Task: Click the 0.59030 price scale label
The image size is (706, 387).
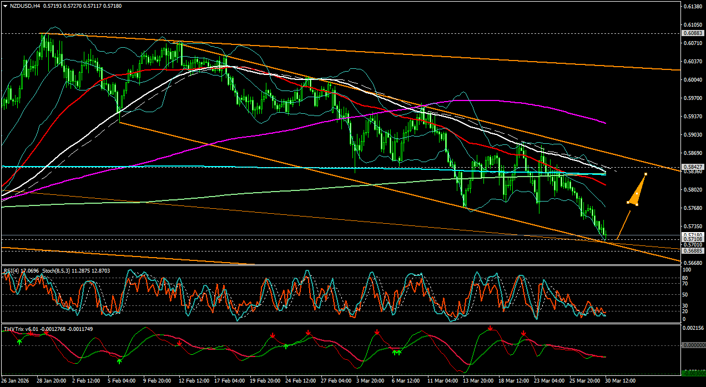Action: pos(693,135)
